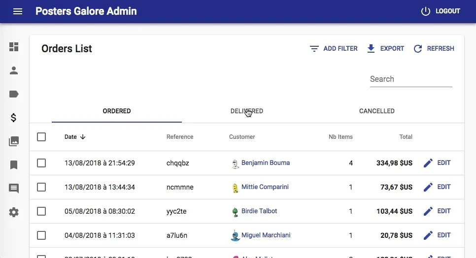Click the Orders List heading
The height and width of the screenshot is (258, 476).
point(67,49)
